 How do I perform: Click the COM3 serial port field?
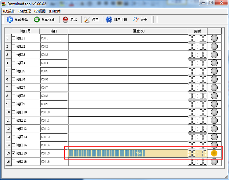coord(54,55)
